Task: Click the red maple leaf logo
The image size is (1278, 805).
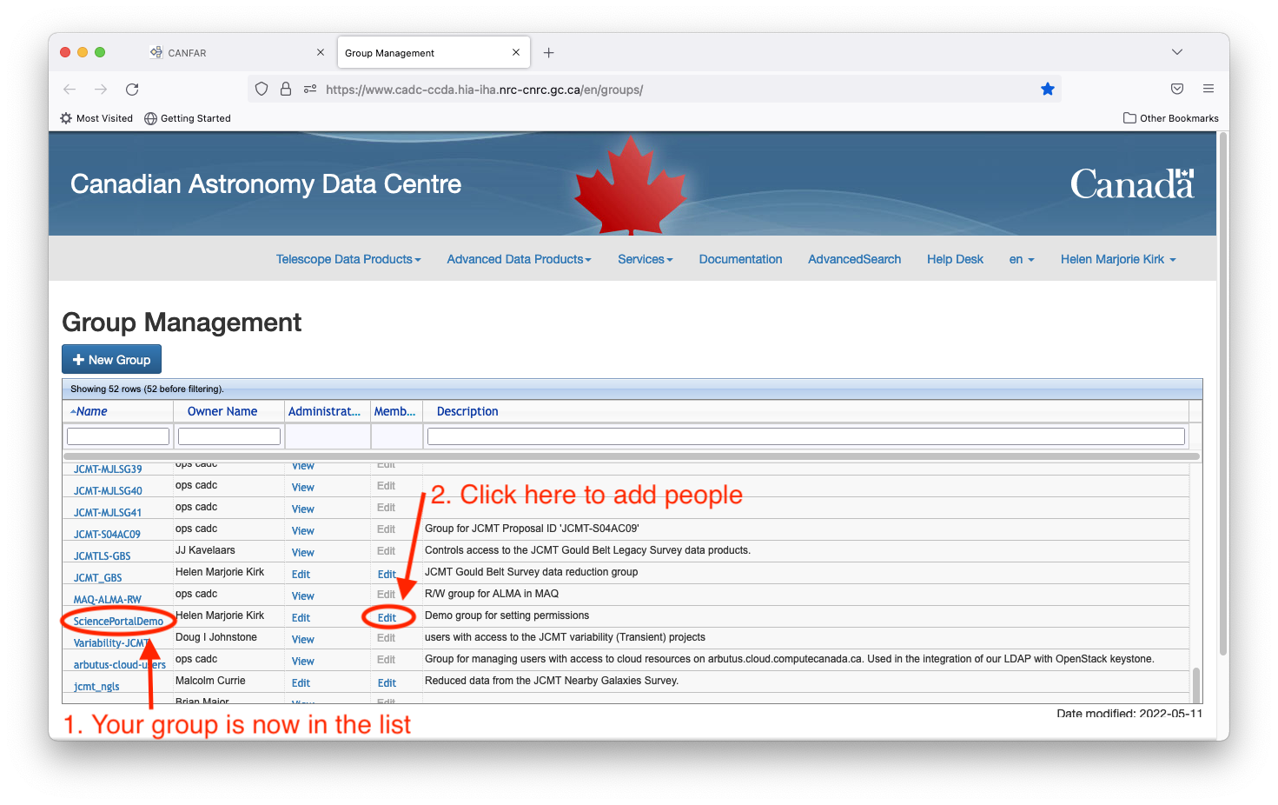Action: point(630,184)
